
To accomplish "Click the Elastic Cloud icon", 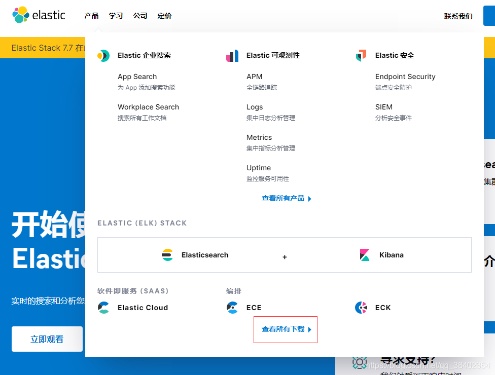I will pos(103,308).
